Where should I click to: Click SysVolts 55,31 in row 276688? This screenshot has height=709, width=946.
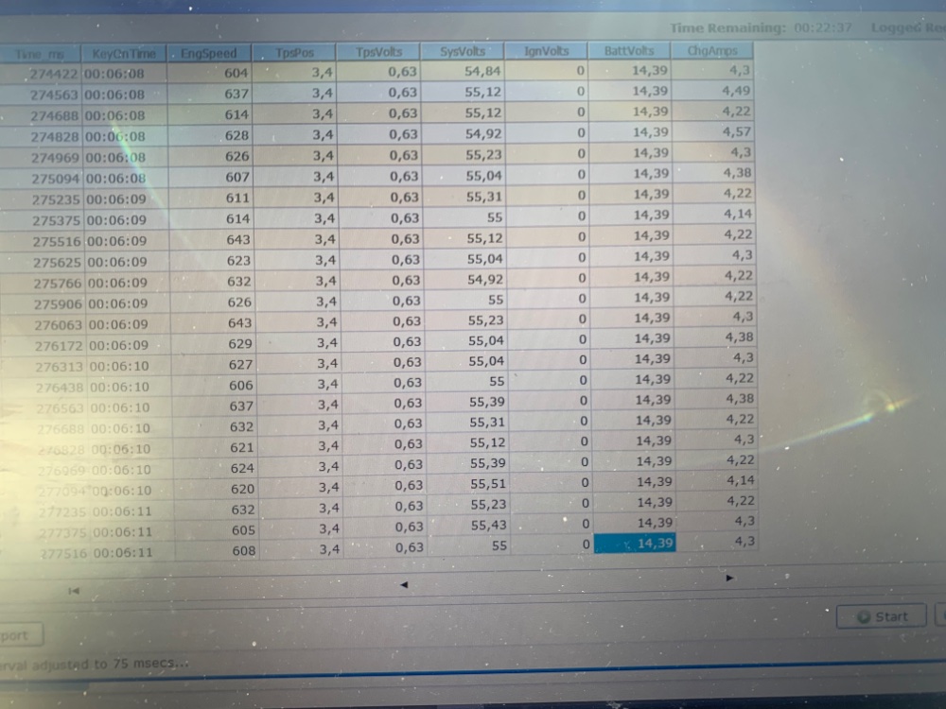click(x=467, y=423)
